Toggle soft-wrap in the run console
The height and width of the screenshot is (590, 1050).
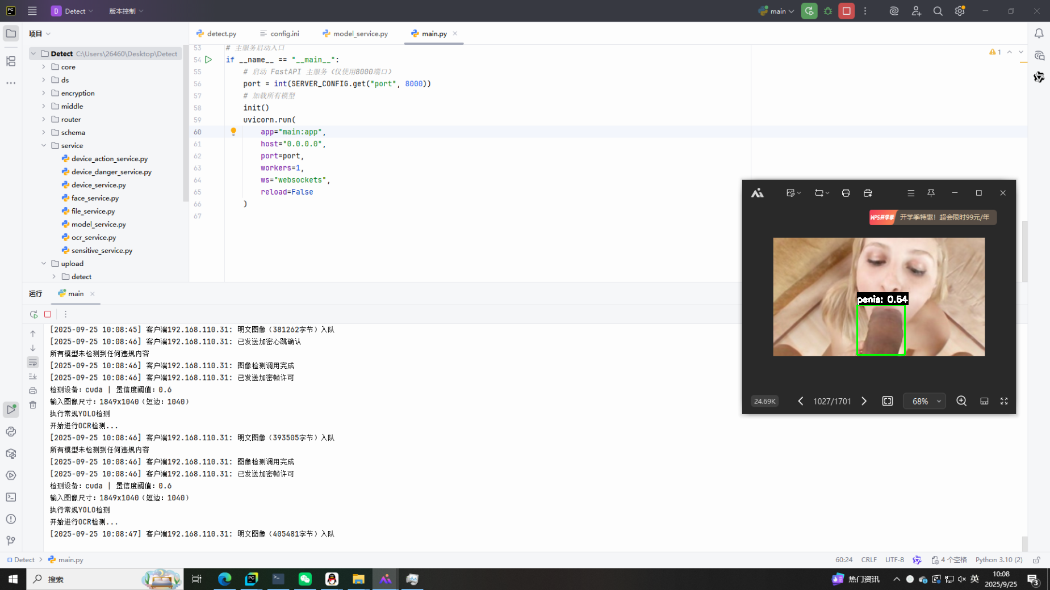pos(33,363)
